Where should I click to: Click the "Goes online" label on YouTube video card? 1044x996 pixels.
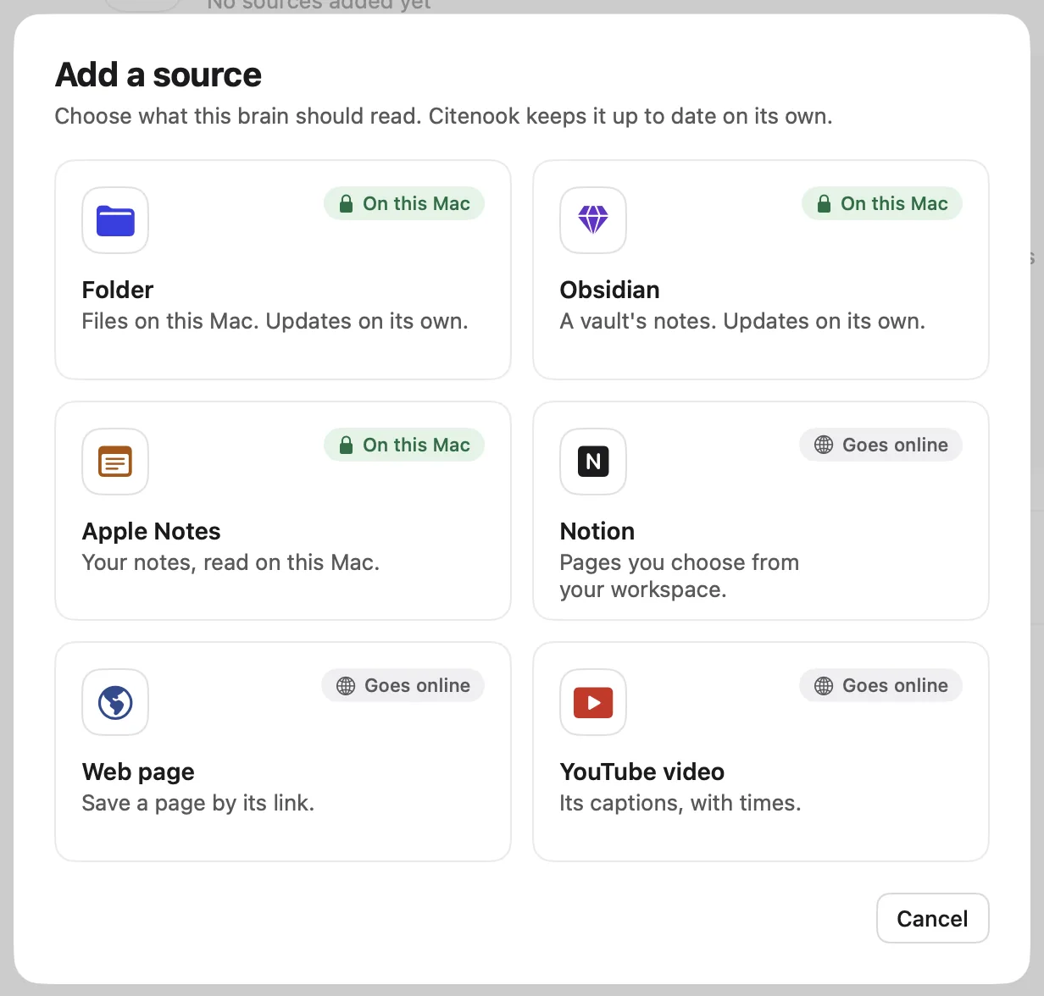[x=895, y=686]
